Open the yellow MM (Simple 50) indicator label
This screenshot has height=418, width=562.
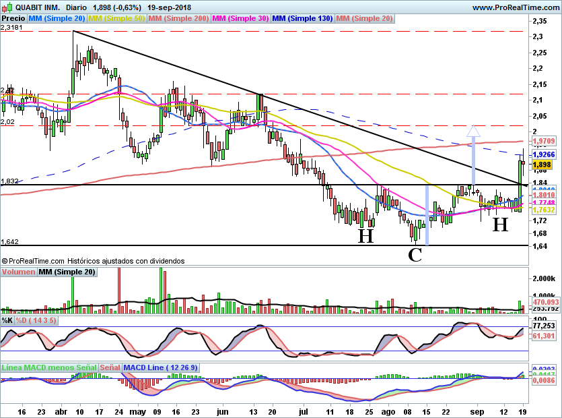(x=116, y=19)
